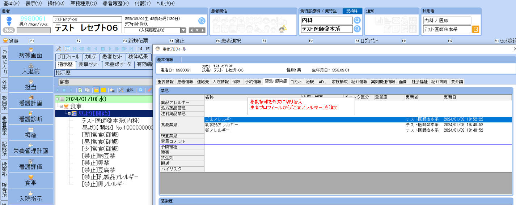The width and height of the screenshot is (516, 205).
Task: Open 看護評価 from the sidebar
Action: coord(31,164)
